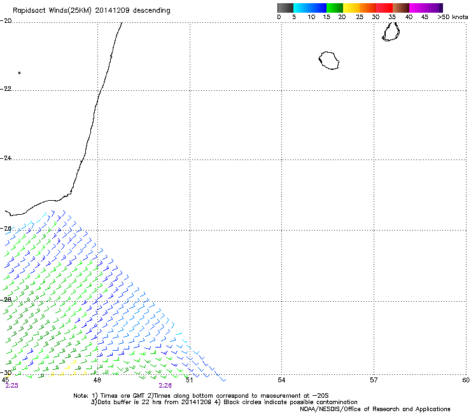Click the "54" longitude axis label

[281, 380]
